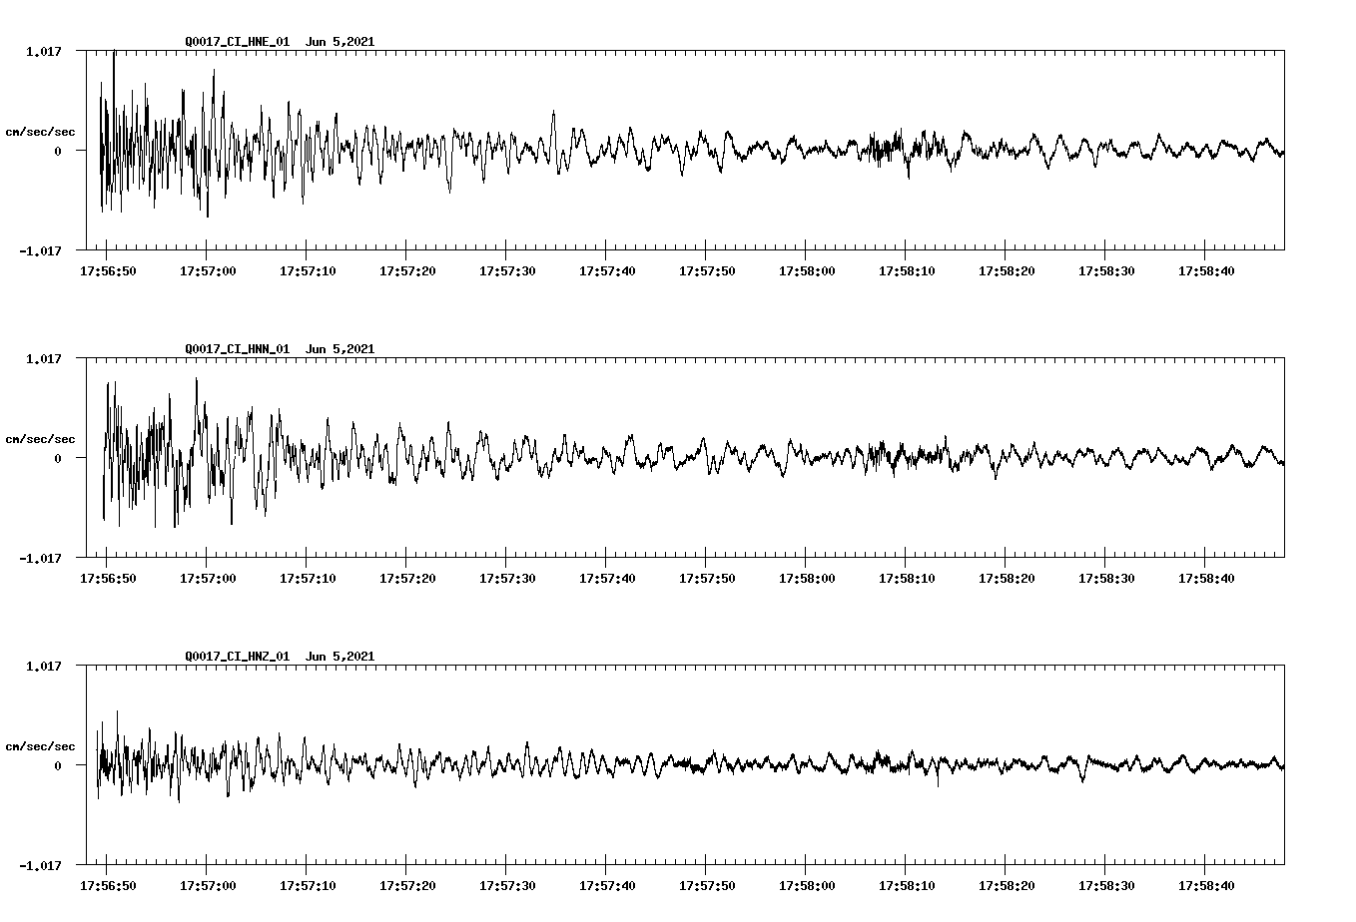
Task: Click the Jun 5,2021 date above the HNZ plot
Action: 339,657
